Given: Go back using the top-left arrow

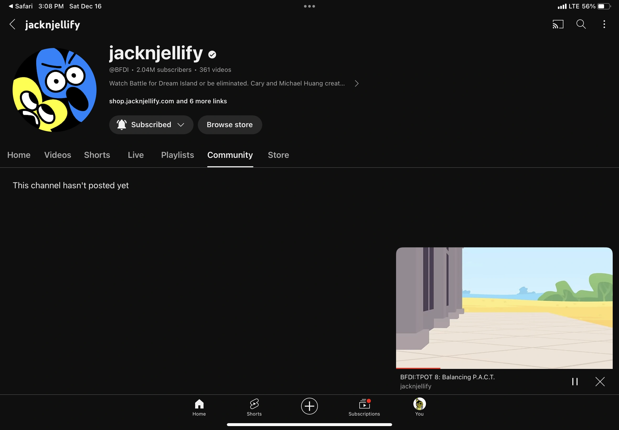Looking at the screenshot, I should click(x=12, y=24).
